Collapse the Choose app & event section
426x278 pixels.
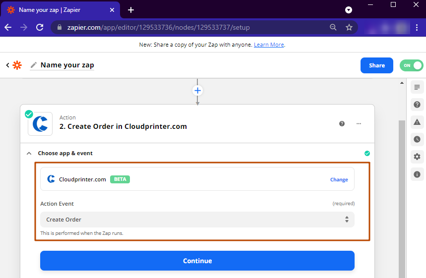pos(29,154)
